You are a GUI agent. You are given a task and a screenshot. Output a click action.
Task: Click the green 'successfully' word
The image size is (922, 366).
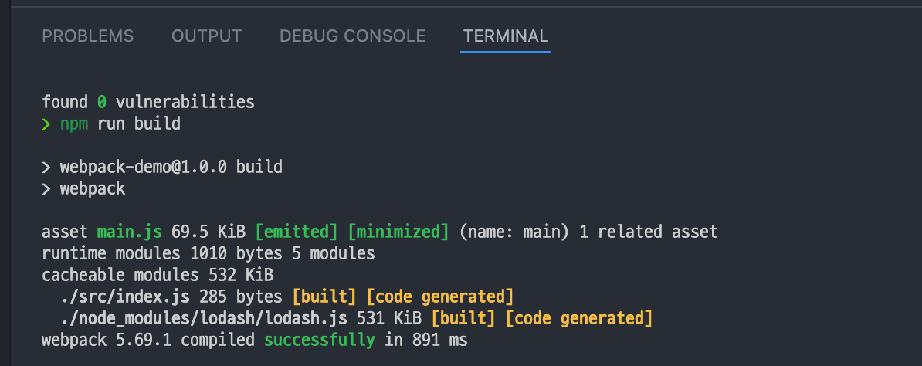coord(319,340)
